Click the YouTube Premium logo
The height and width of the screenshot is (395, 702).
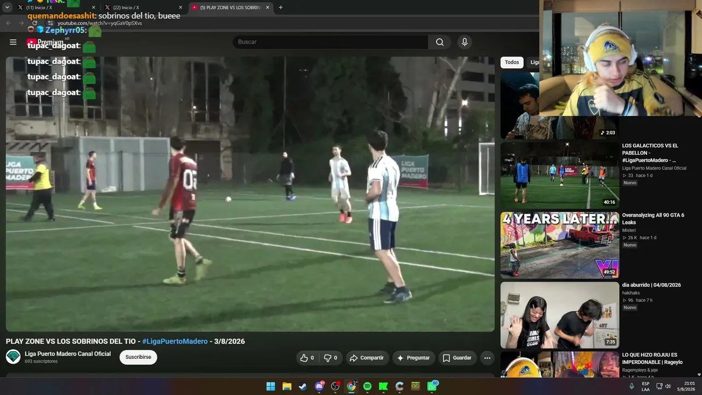pos(45,42)
